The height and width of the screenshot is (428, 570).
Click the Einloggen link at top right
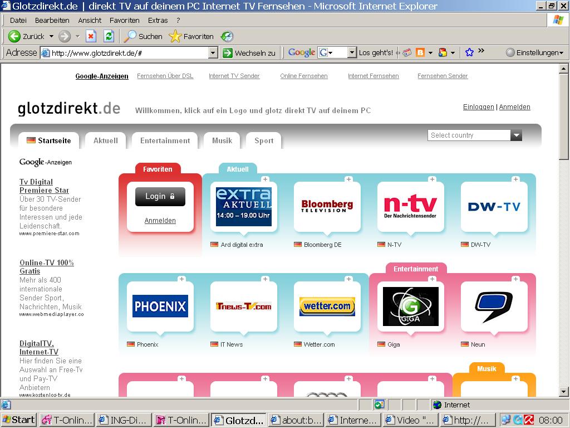pos(478,107)
